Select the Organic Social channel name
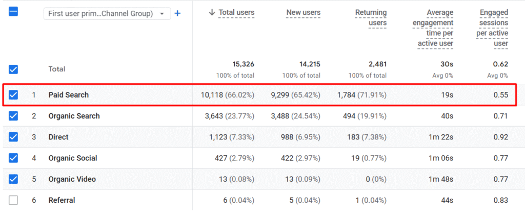The image size is (525, 216). (73, 158)
